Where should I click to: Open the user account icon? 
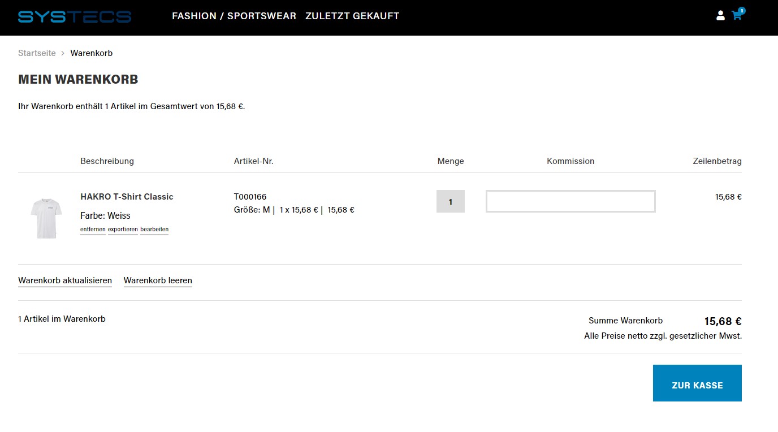coord(720,16)
